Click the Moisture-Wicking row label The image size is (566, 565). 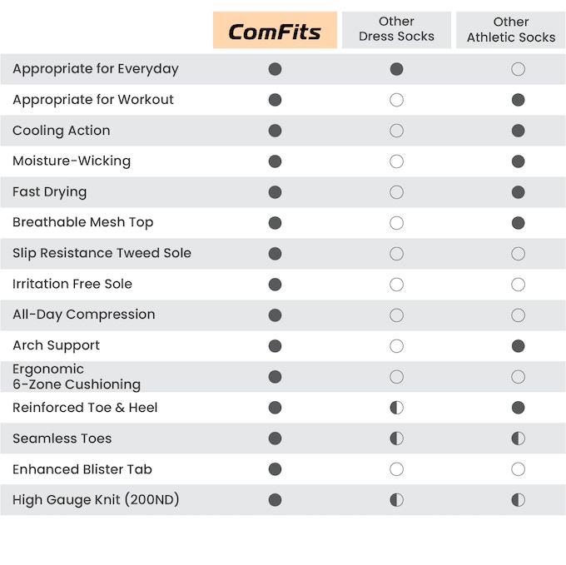coord(72,161)
